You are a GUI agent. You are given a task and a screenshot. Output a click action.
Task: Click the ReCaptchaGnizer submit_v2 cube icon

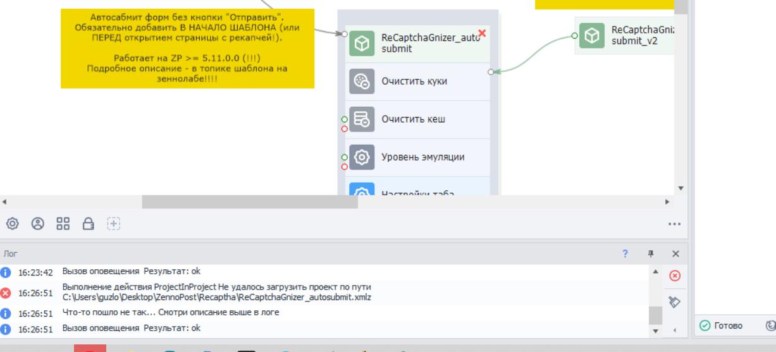pyautogui.click(x=592, y=35)
